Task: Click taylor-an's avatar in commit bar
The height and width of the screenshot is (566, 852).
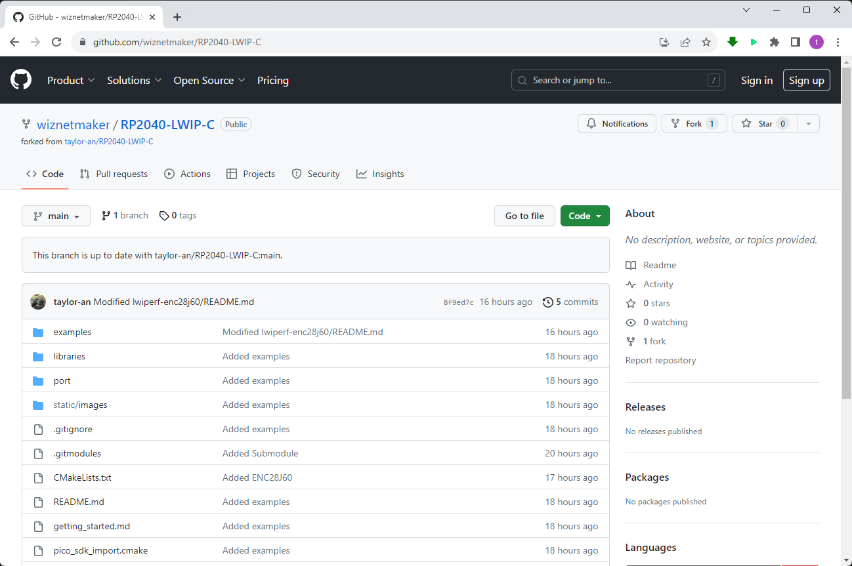Action: coord(38,302)
